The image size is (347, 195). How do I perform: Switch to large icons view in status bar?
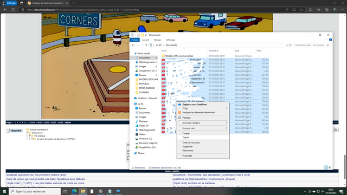[x=330, y=167]
